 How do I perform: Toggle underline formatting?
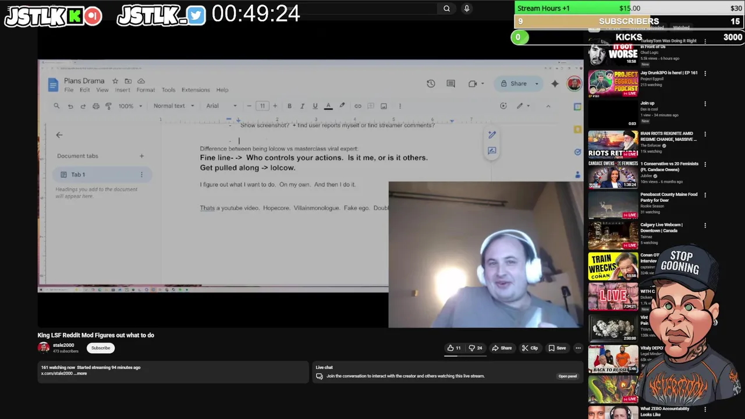[315, 106]
